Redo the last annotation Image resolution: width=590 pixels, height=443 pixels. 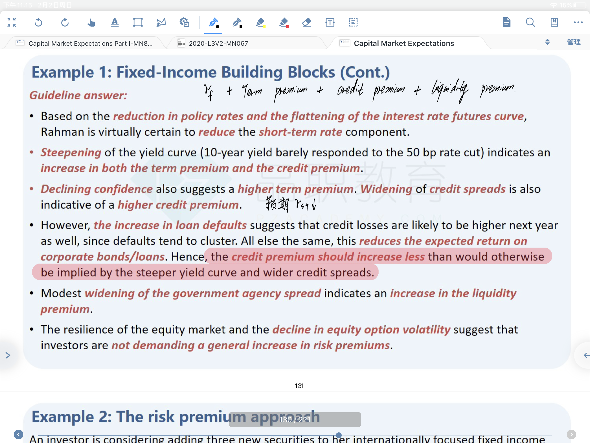tap(65, 22)
